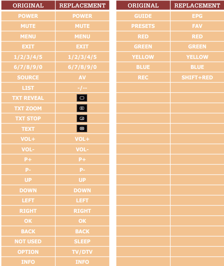The height and width of the screenshot is (266, 224).
Task: Click the left table ORIGINAL header
Action: tap(28, 5)
